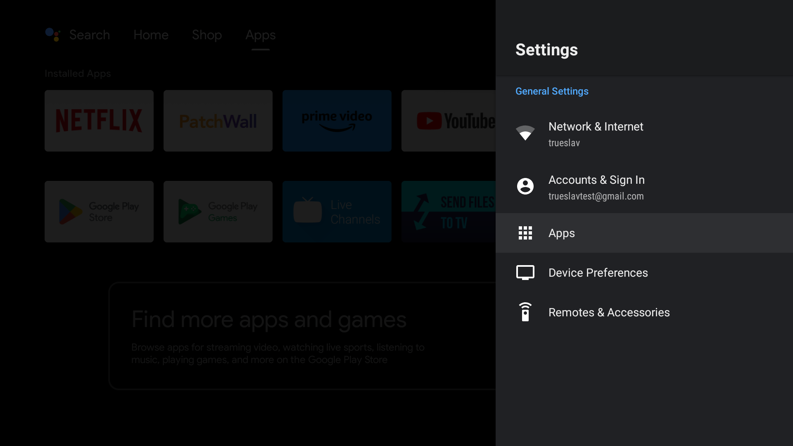This screenshot has height=446, width=793.
Task: Open Live Channels app
Action: 337,211
